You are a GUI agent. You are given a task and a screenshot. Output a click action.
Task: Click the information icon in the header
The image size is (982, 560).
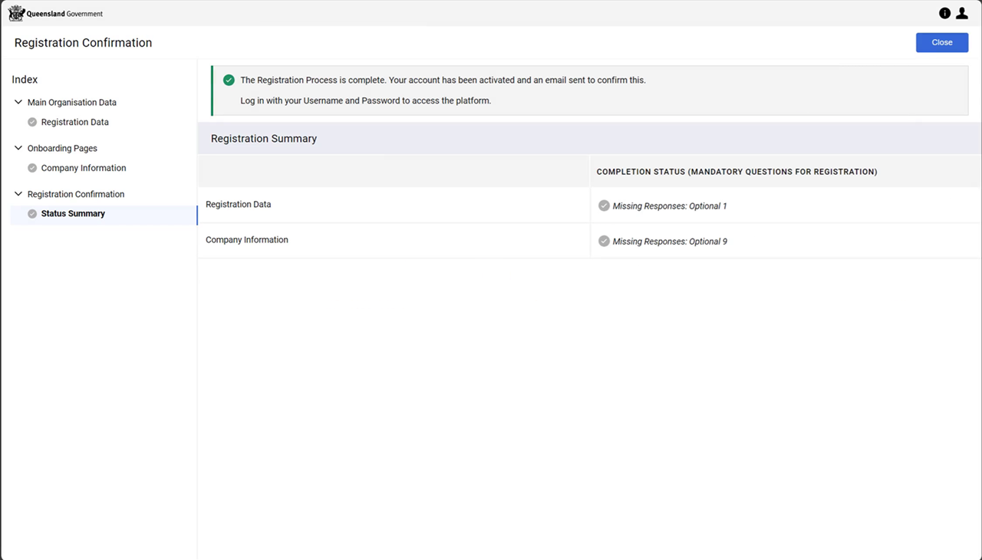tap(944, 13)
